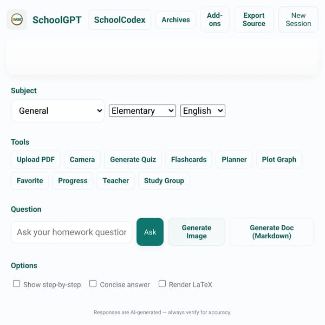The height and width of the screenshot is (325, 325).
Task: Click the AI-generated responses disclaimer text
Action: click(x=162, y=312)
